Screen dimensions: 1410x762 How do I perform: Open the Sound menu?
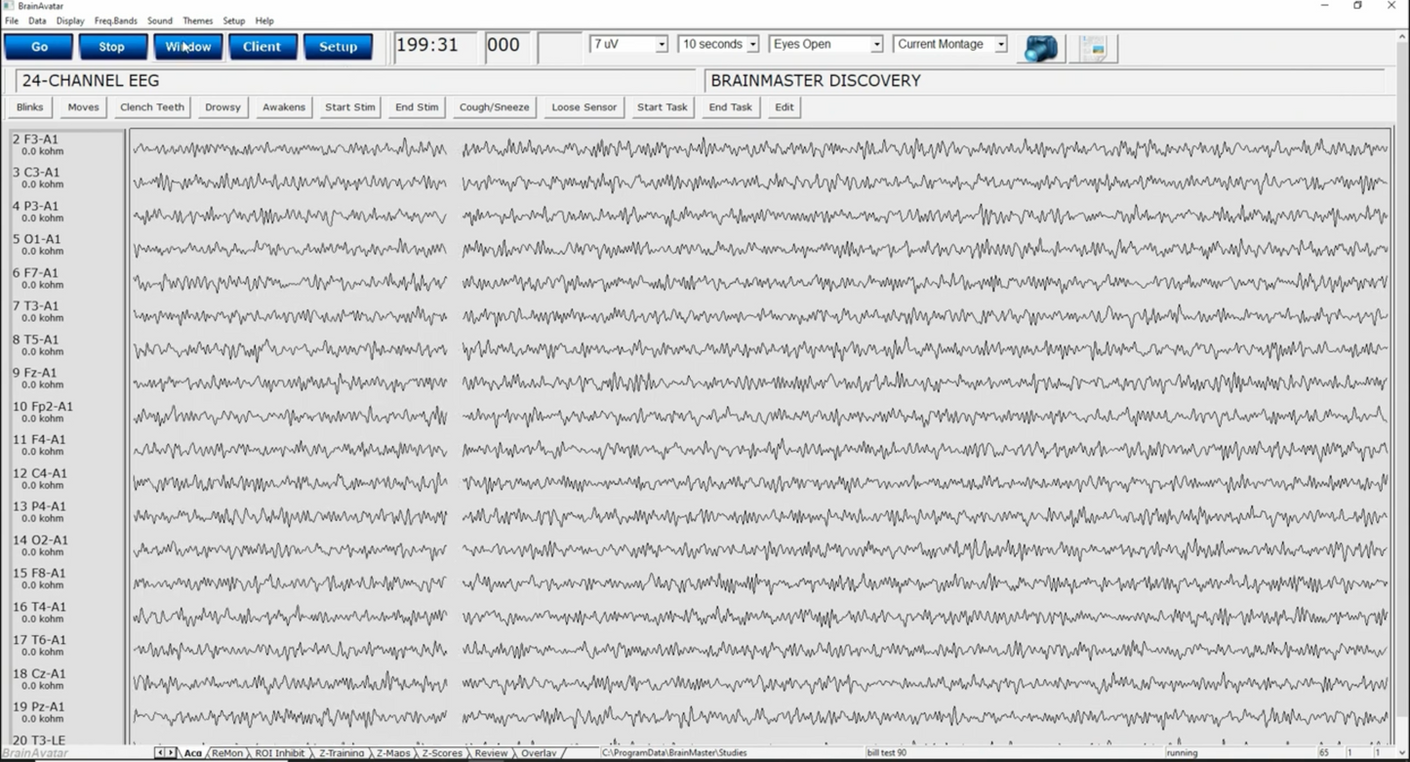pos(160,20)
